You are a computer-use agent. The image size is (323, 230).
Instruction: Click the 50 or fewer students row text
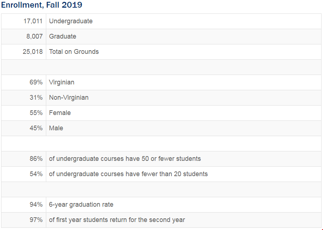pyautogui.click(x=125, y=159)
